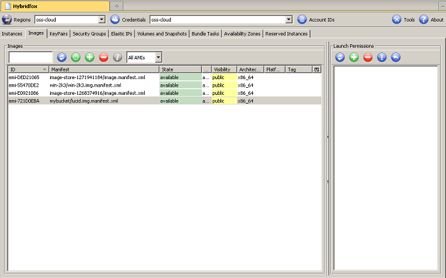
Task: Open the Credentials dropdown
Action: click(288, 19)
